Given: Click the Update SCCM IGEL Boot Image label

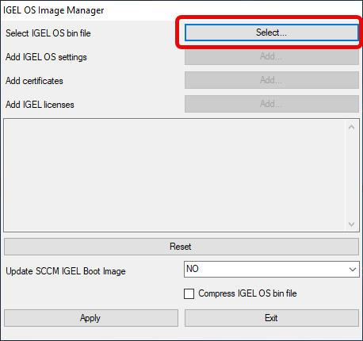Looking at the screenshot, I should coord(66,271).
